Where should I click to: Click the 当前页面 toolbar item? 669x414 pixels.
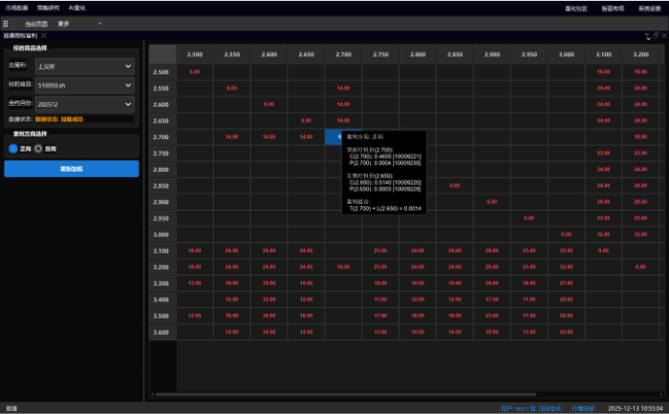click(x=36, y=23)
